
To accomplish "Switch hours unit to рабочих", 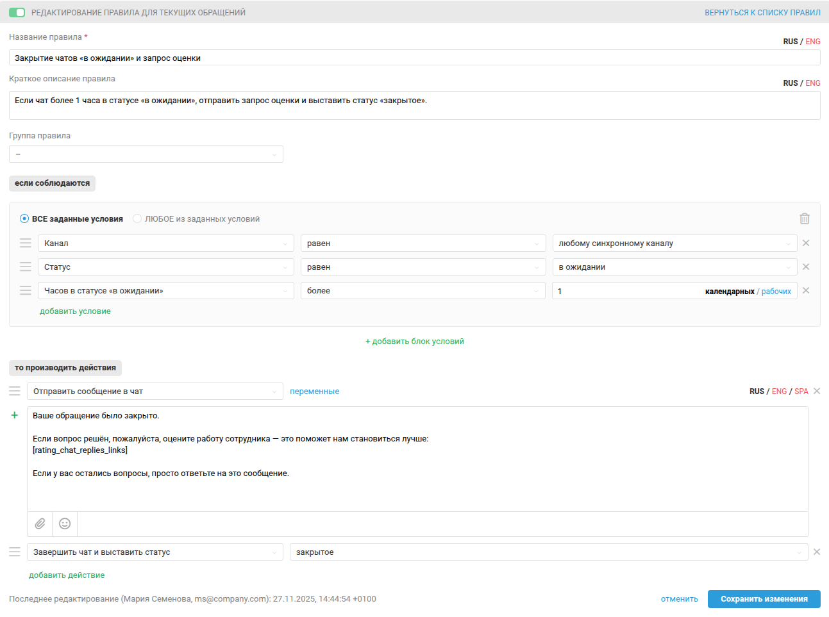I will [776, 291].
